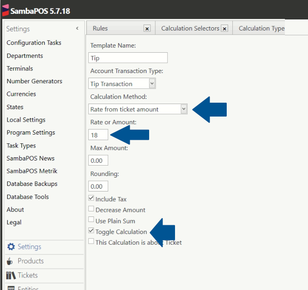Uncheck the Toggle Calculation checkbox
The width and height of the screenshot is (308, 290).
point(91,230)
